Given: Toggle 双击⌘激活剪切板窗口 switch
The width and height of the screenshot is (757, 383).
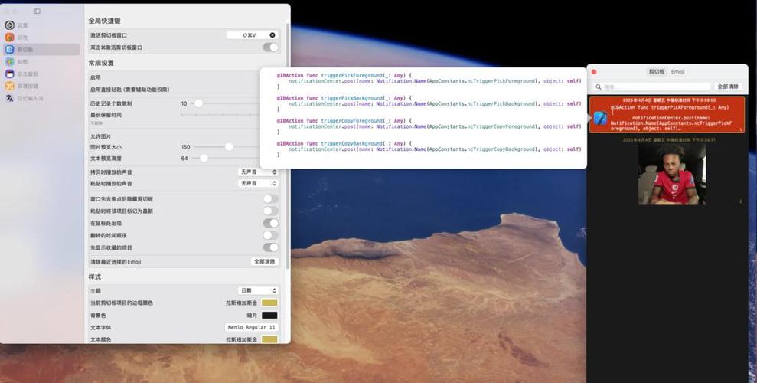Looking at the screenshot, I should pyautogui.click(x=271, y=47).
